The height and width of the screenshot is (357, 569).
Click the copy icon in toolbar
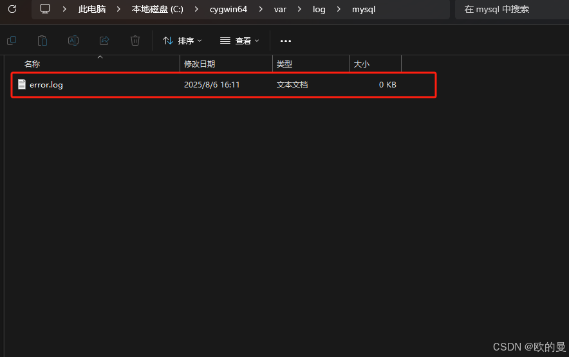[x=12, y=41]
